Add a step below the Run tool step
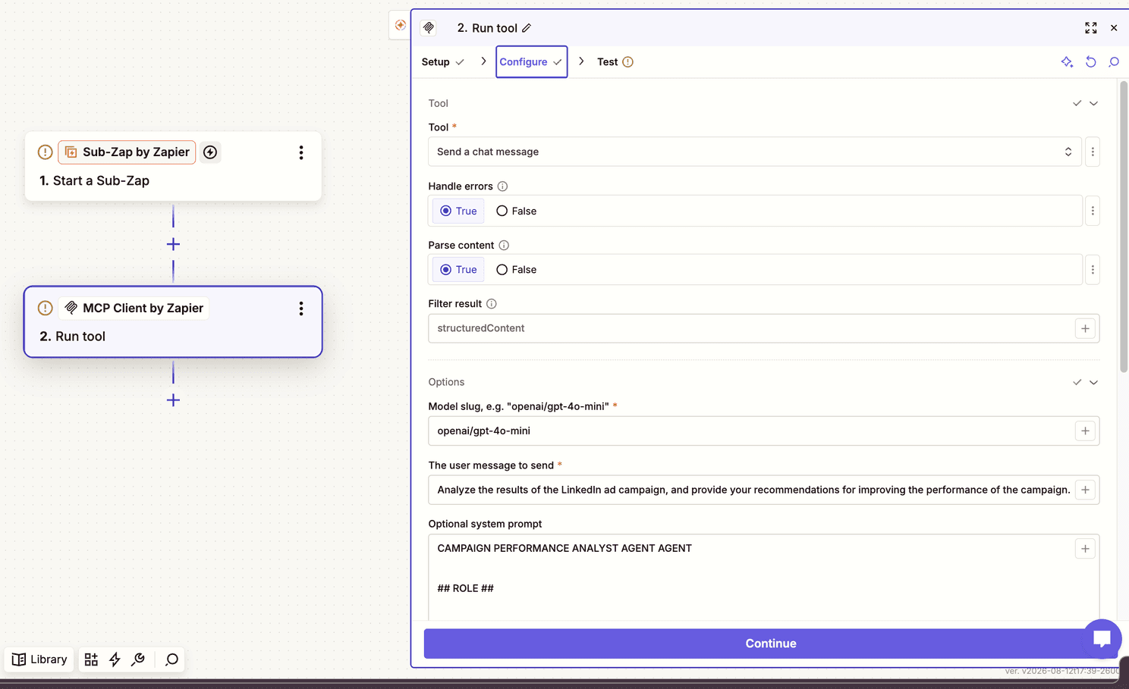Image resolution: width=1129 pixels, height=689 pixels. pyautogui.click(x=173, y=400)
